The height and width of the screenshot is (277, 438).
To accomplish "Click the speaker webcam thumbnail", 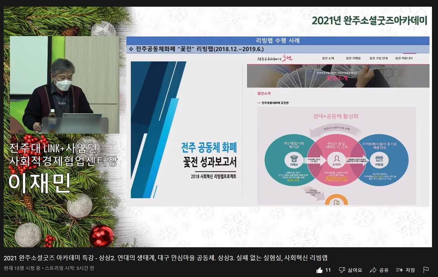I will click(64, 85).
